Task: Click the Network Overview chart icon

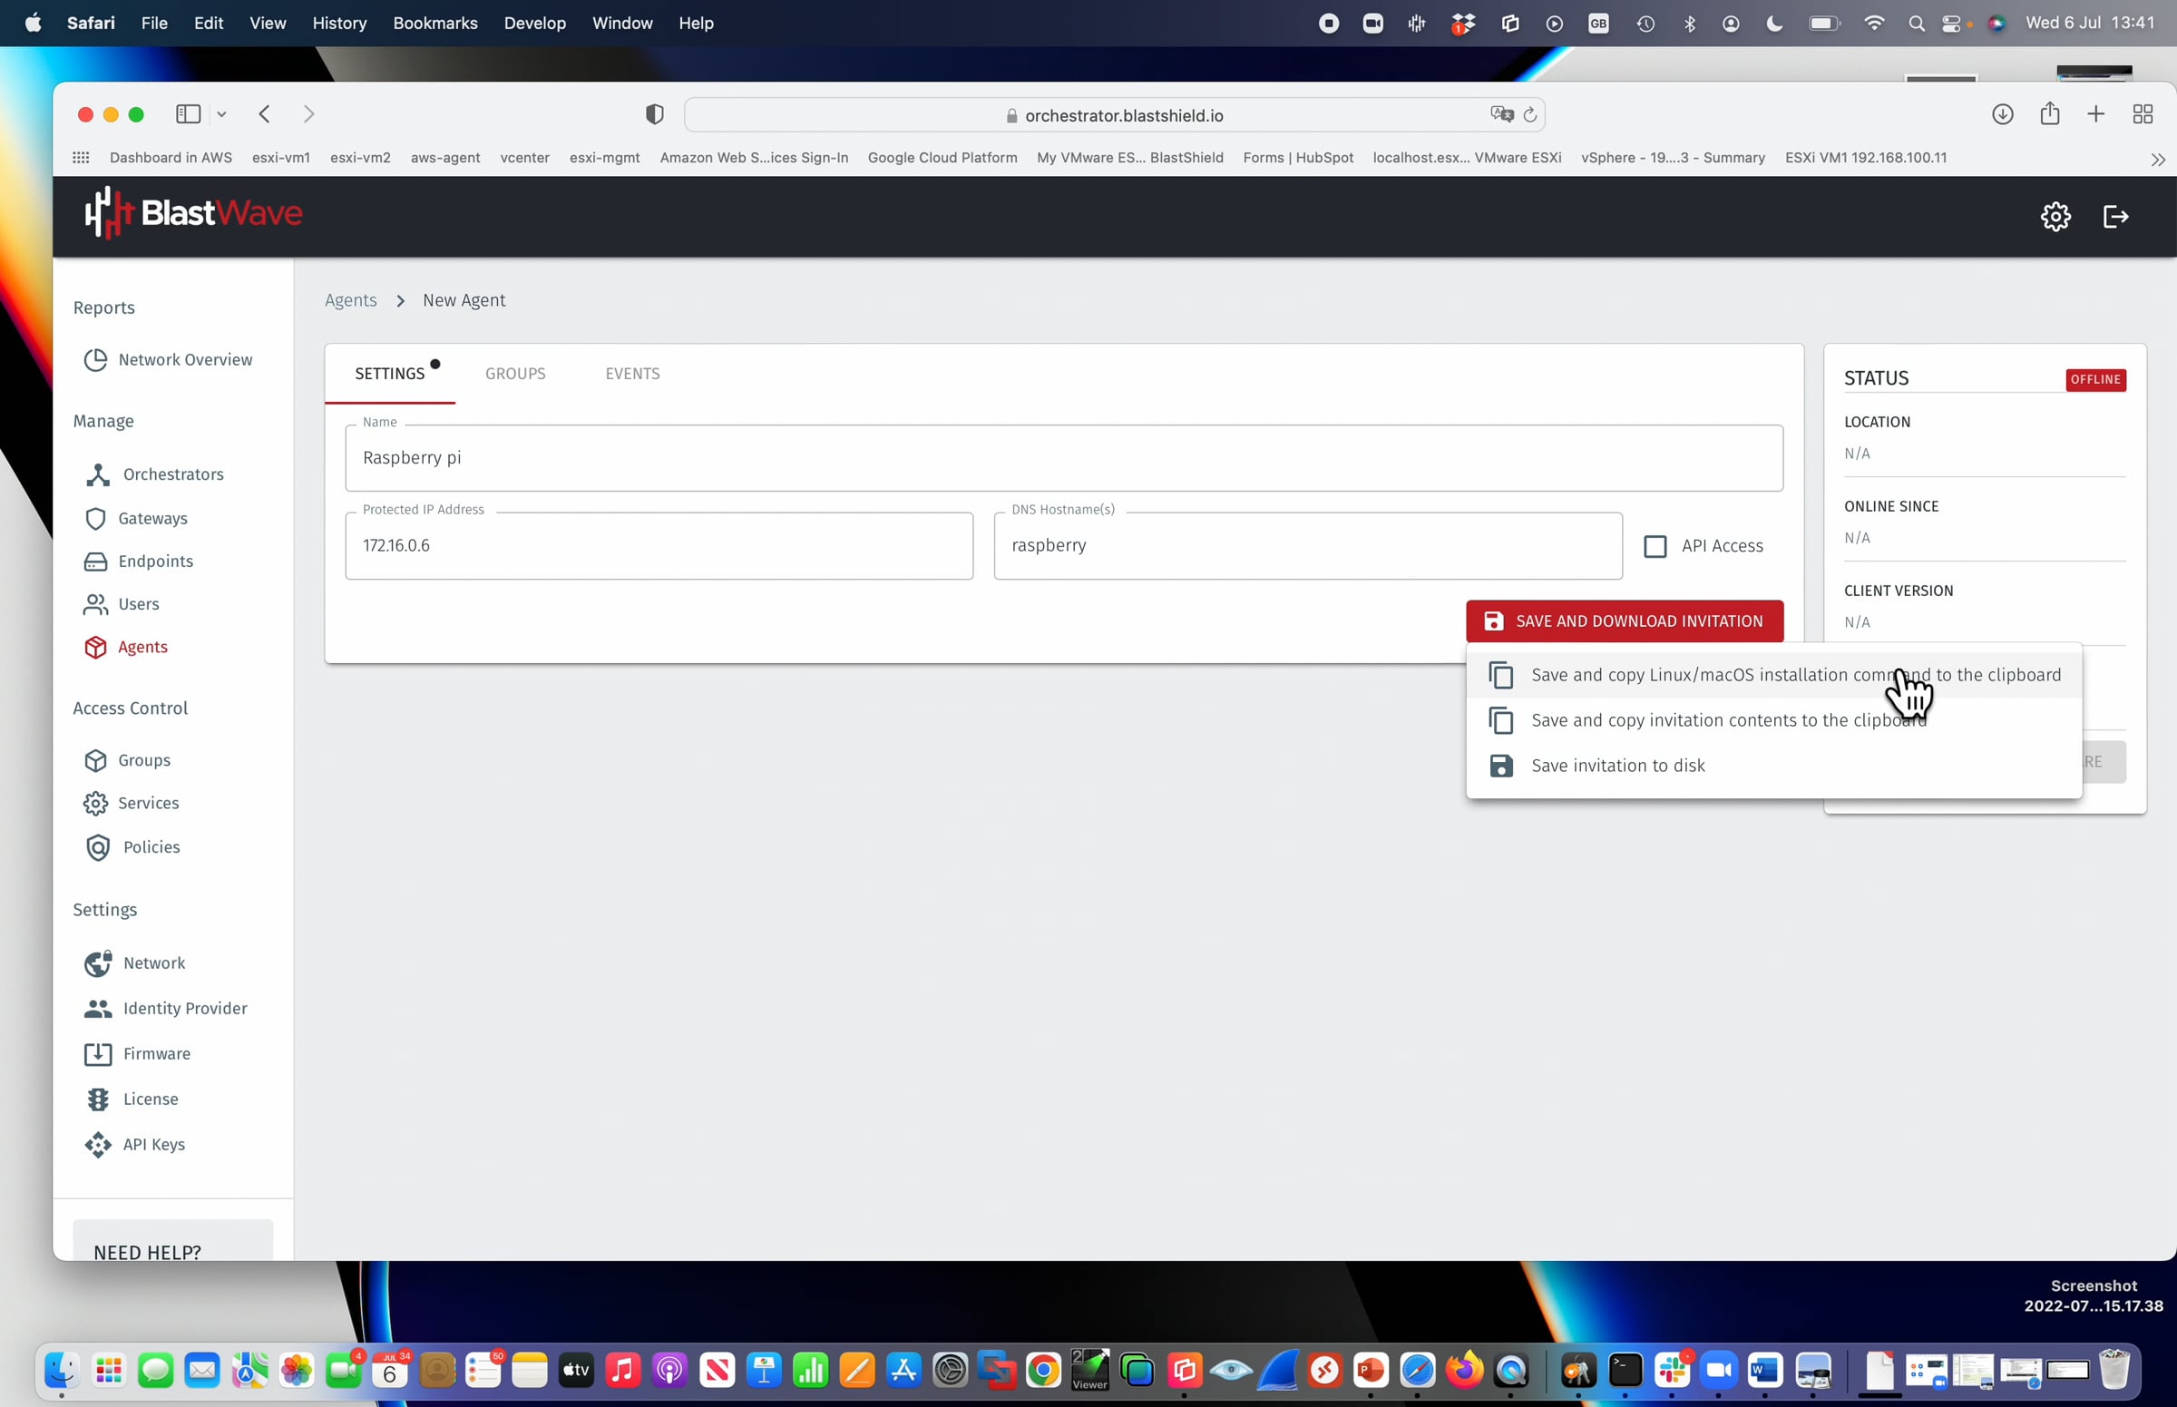Action: (96, 360)
